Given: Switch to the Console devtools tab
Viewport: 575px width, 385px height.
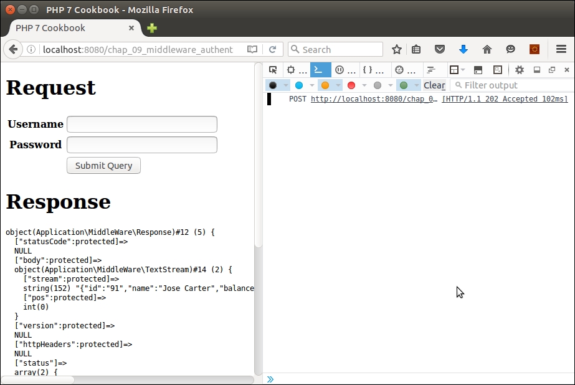Looking at the screenshot, I should [320, 70].
